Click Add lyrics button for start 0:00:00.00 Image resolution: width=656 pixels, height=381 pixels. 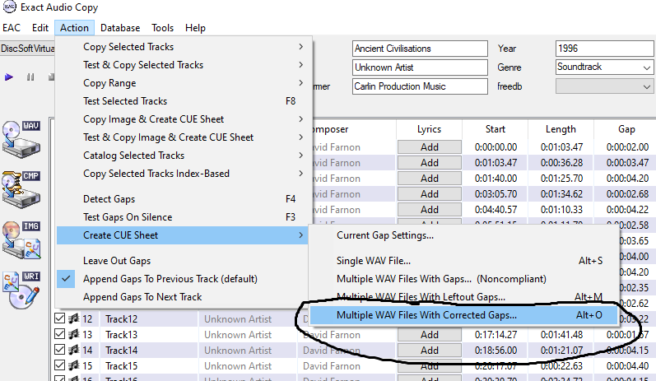point(430,147)
